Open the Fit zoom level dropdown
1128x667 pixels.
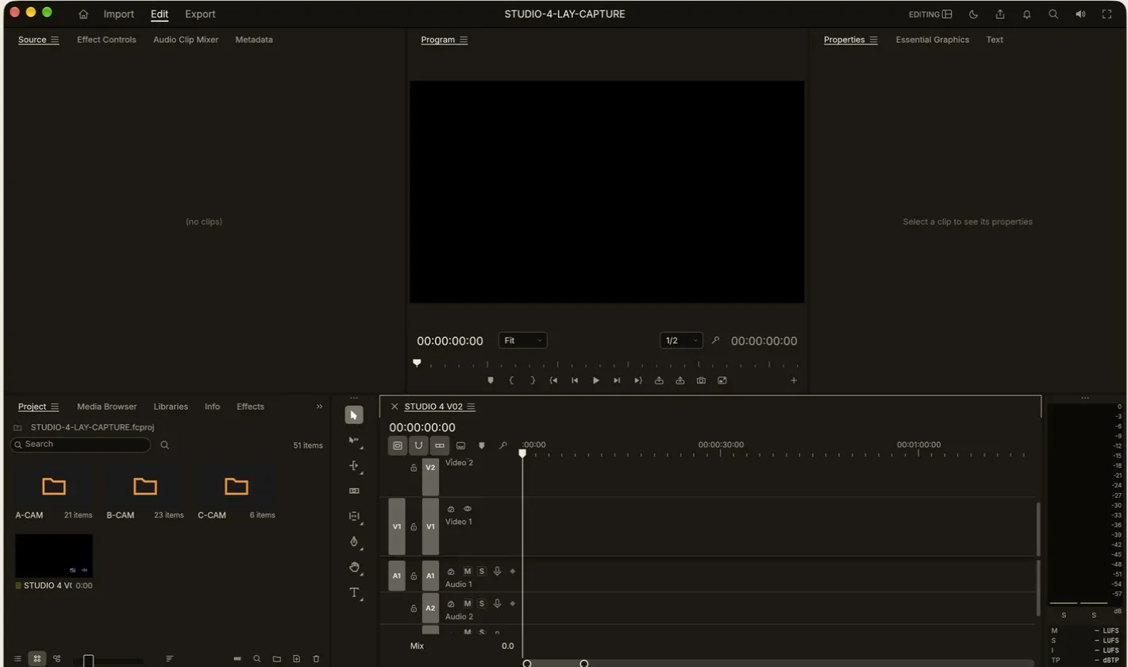click(523, 341)
